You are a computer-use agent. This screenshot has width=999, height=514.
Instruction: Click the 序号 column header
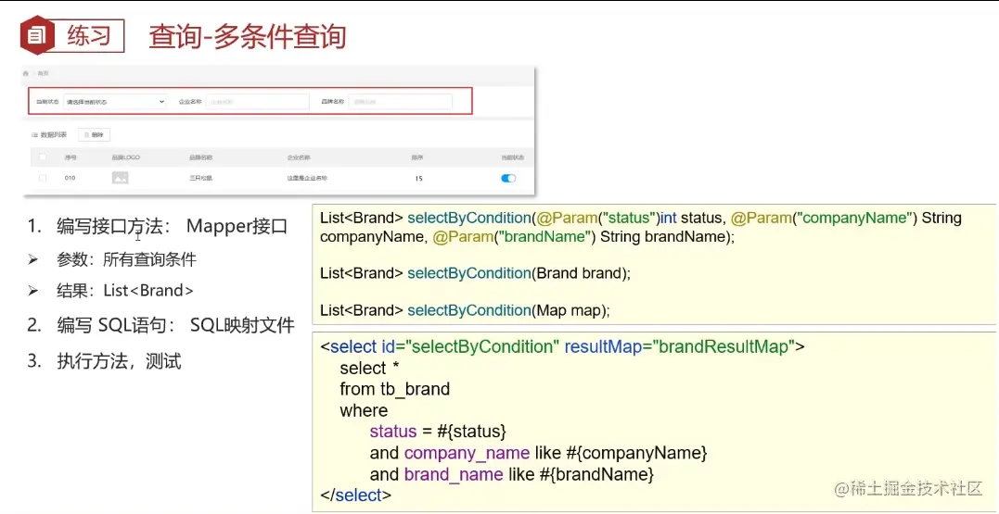coord(70,157)
